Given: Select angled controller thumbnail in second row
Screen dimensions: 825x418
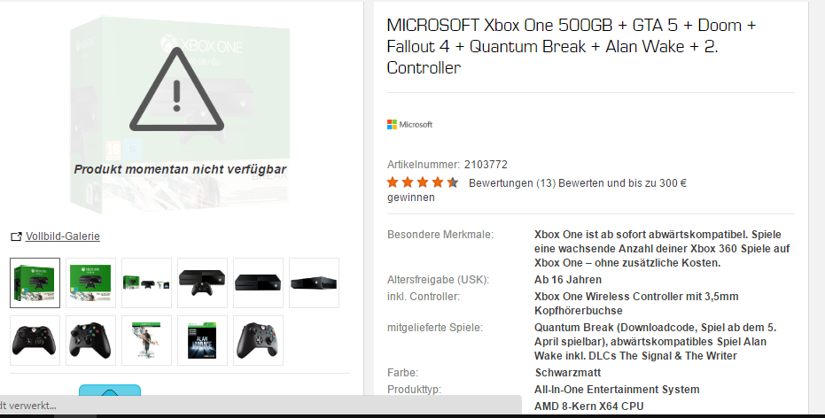Looking at the screenshot, I should (x=91, y=340).
